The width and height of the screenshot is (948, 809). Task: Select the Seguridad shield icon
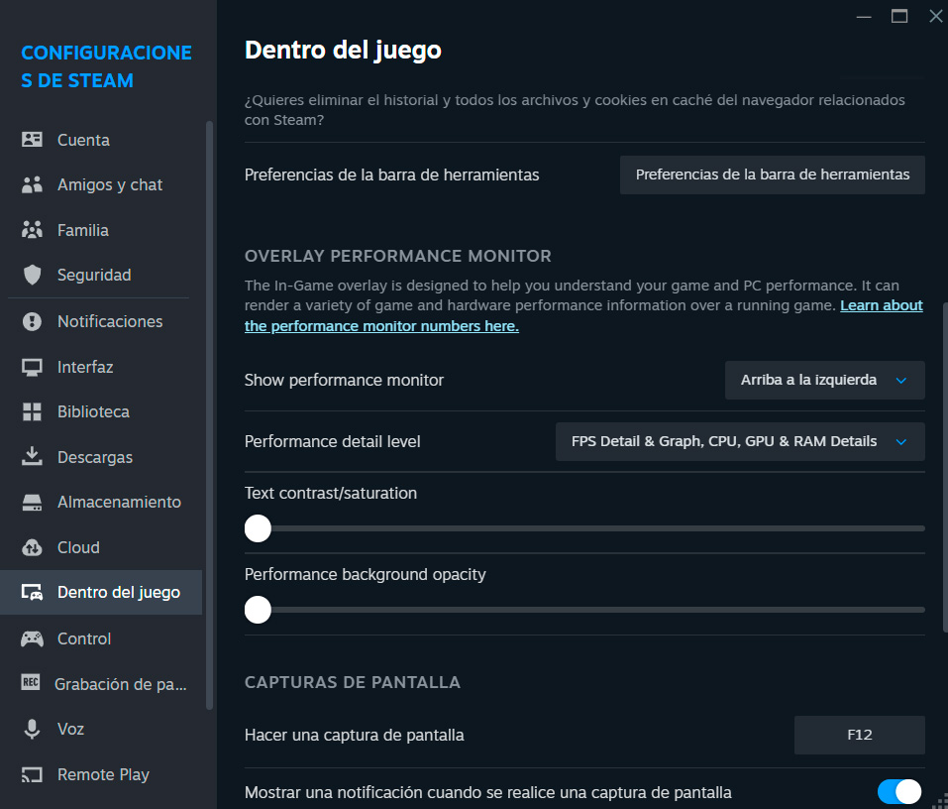coord(31,275)
